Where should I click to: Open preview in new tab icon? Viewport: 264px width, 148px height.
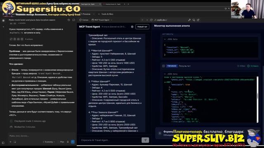[x=198, y=20]
